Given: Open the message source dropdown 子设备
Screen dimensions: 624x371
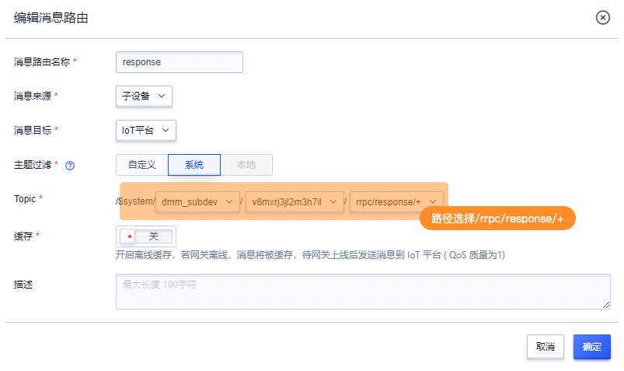Looking at the screenshot, I should point(144,96).
